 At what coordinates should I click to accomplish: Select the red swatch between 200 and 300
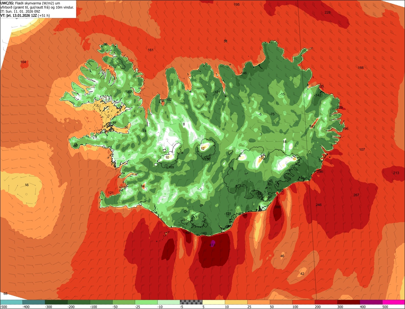[326, 302]
